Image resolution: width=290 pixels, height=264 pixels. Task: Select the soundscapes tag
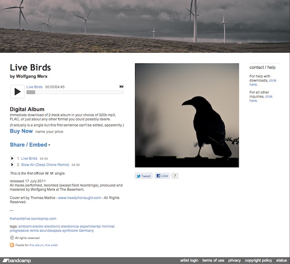coord(50,231)
